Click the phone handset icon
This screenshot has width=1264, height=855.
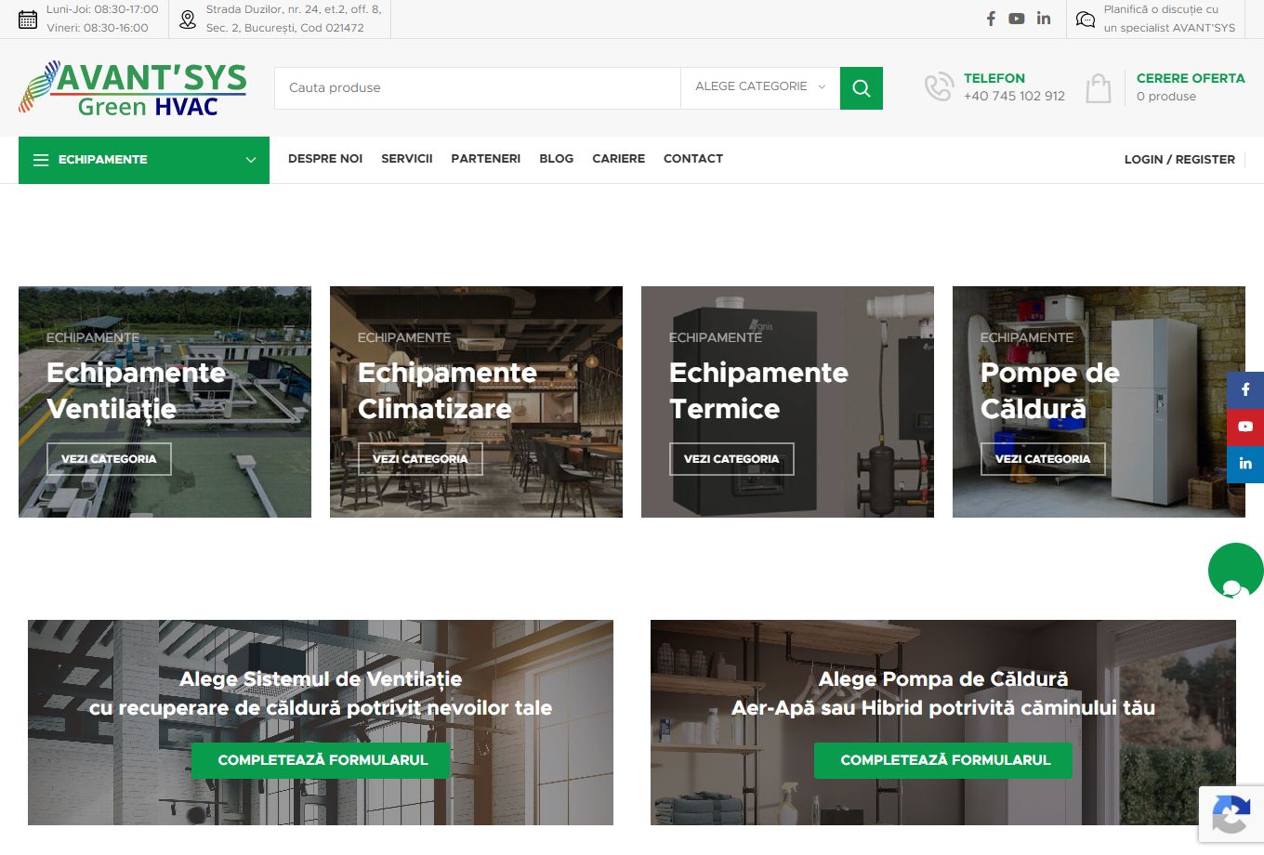click(x=939, y=87)
